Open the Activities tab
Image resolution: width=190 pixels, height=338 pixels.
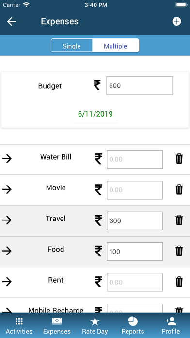(x=19, y=326)
